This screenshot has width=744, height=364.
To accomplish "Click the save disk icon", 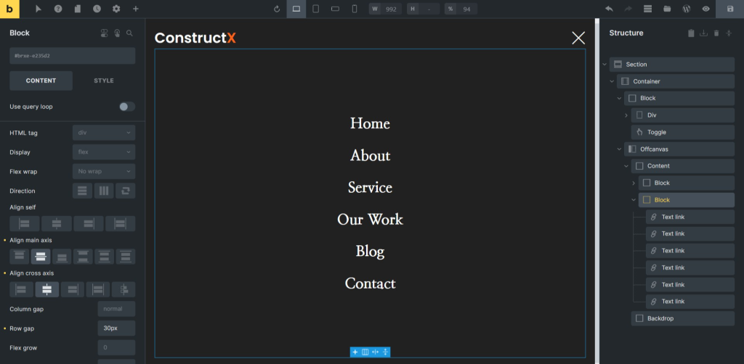I will [730, 9].
